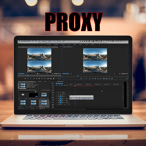Click Play in the Program monitor
The width and height of the screenshot is (146, 146).
[95, 79]
